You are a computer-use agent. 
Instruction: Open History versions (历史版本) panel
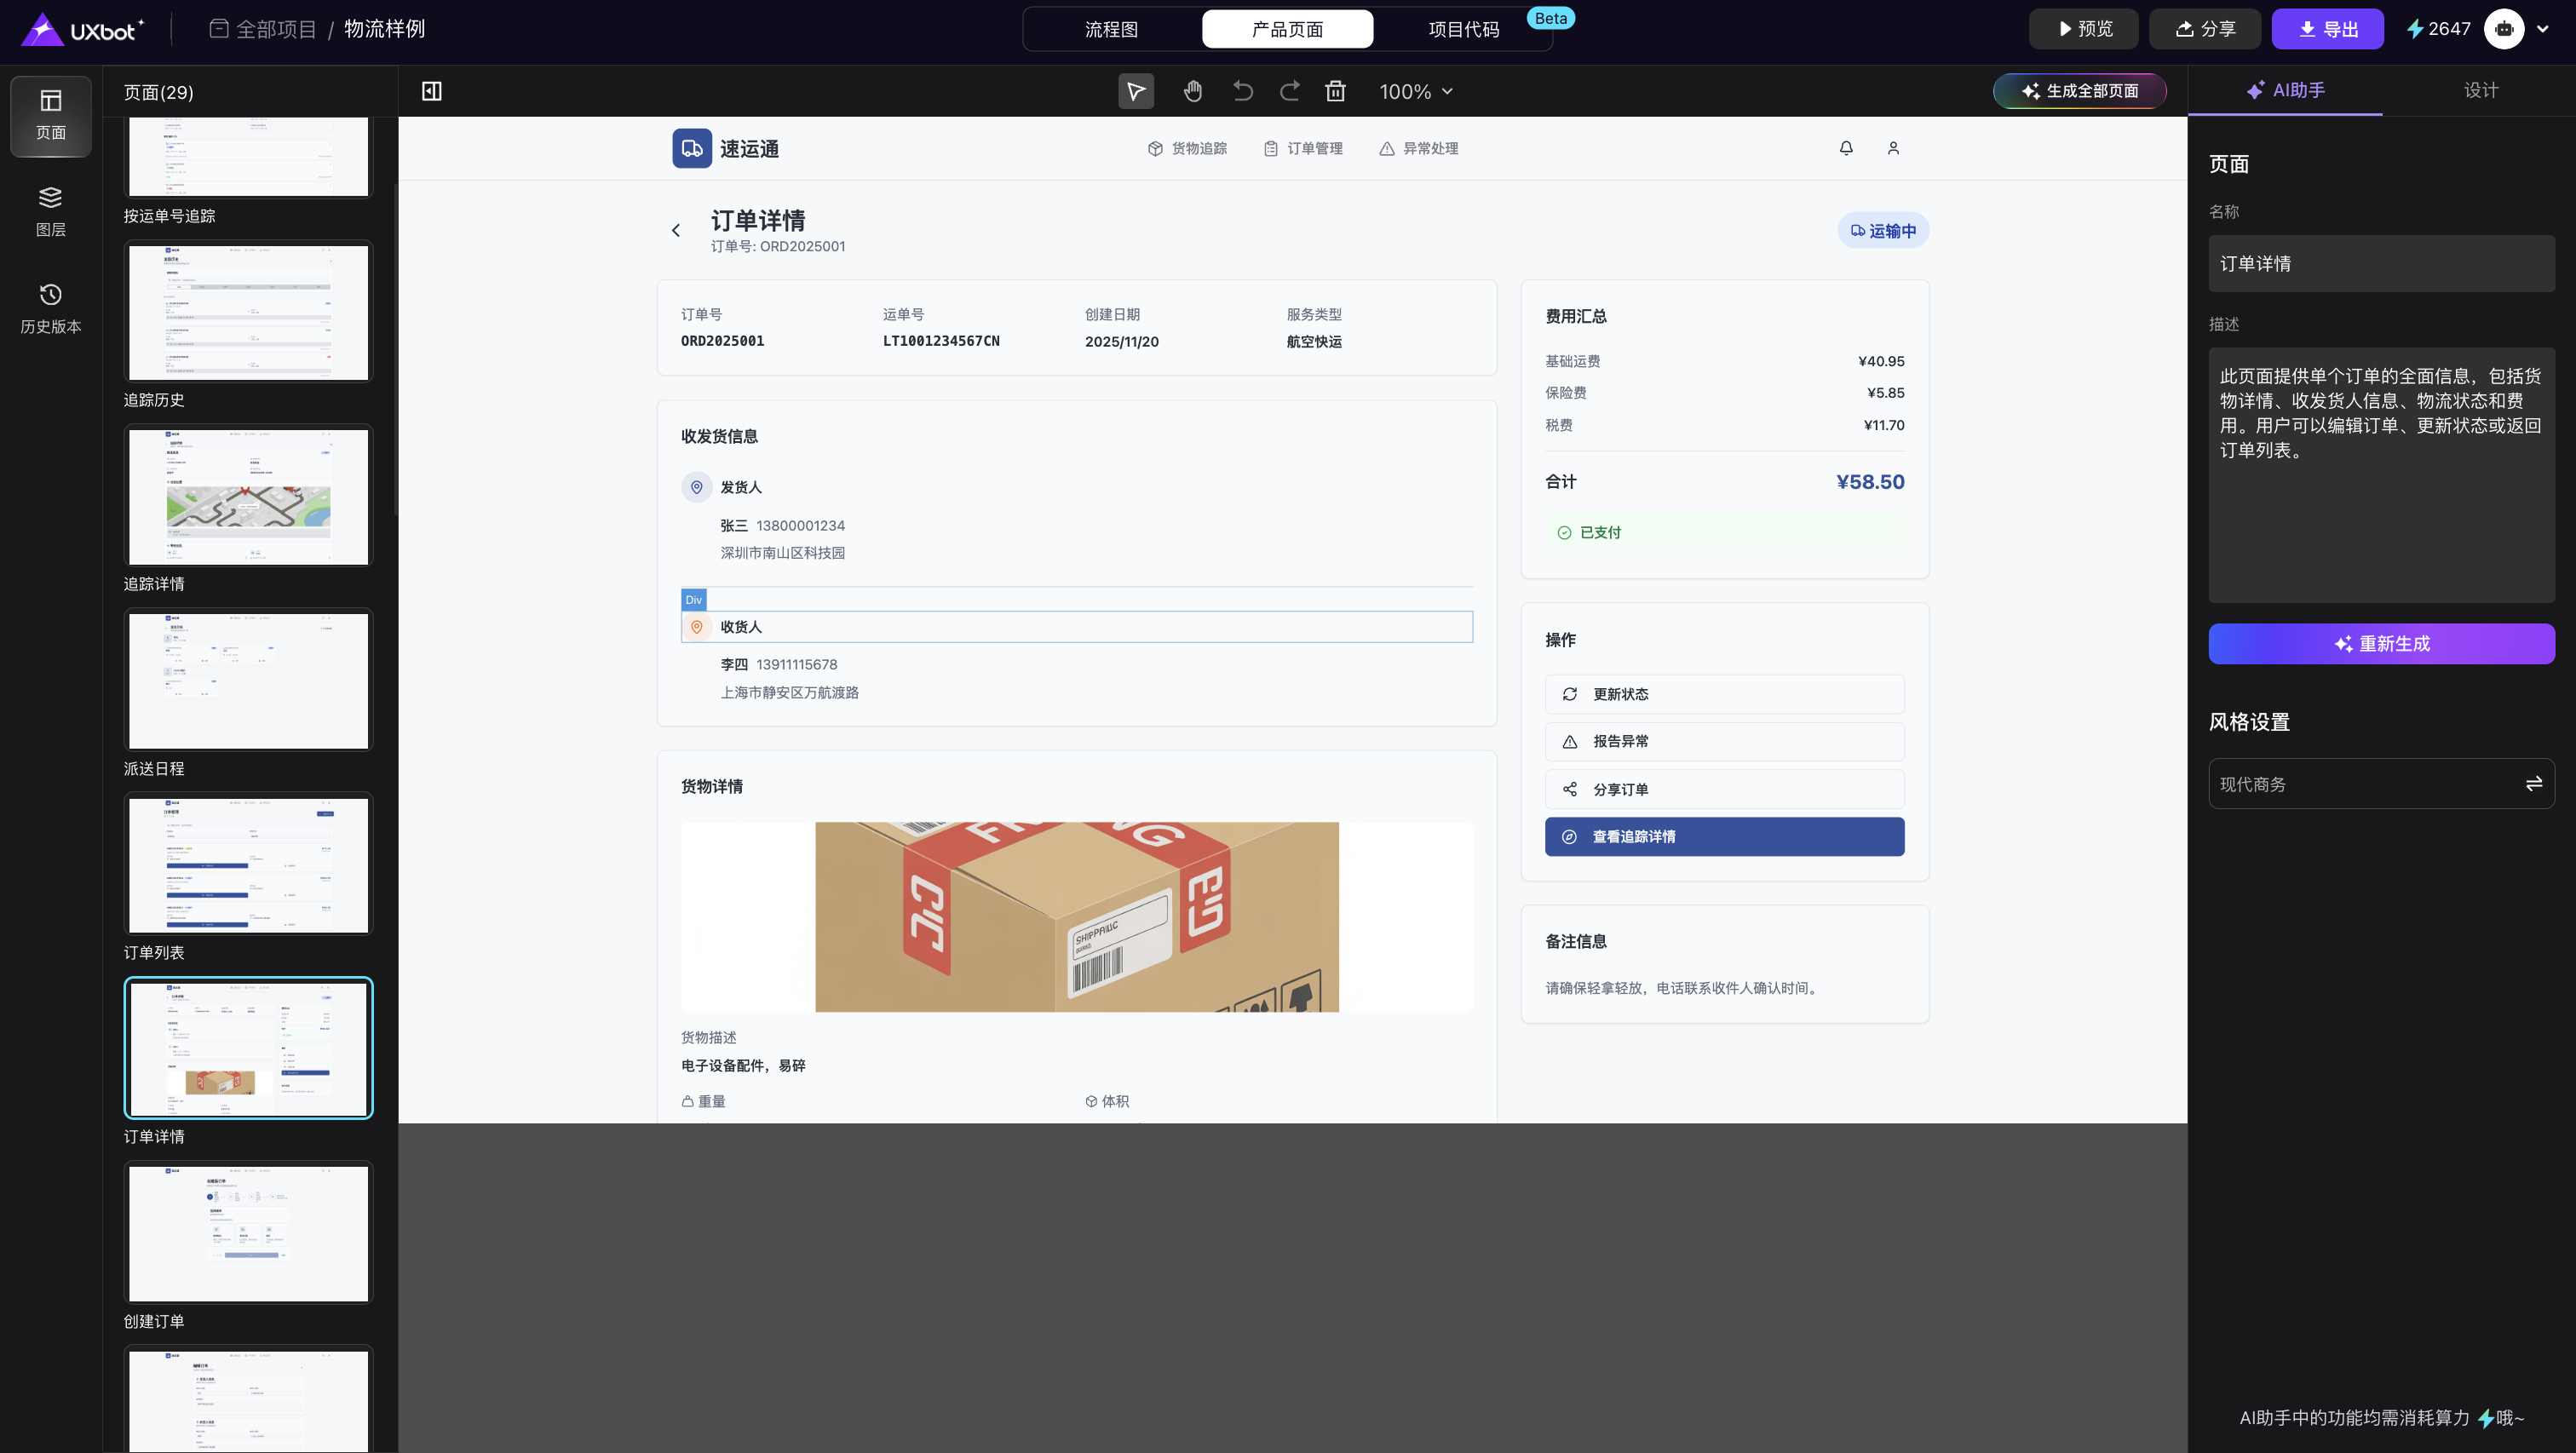coord(50,308)
